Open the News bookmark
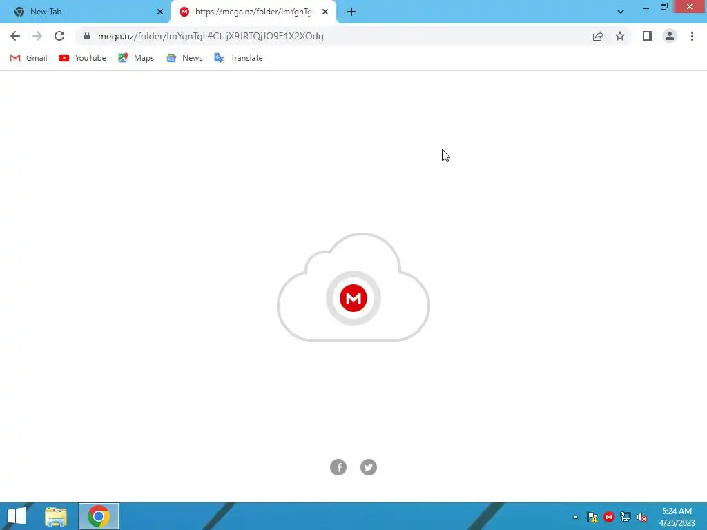707x530 pixels. pyautogui.click(x=184, y=58)
